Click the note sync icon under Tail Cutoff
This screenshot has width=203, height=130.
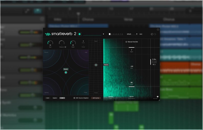pos(155,64)
